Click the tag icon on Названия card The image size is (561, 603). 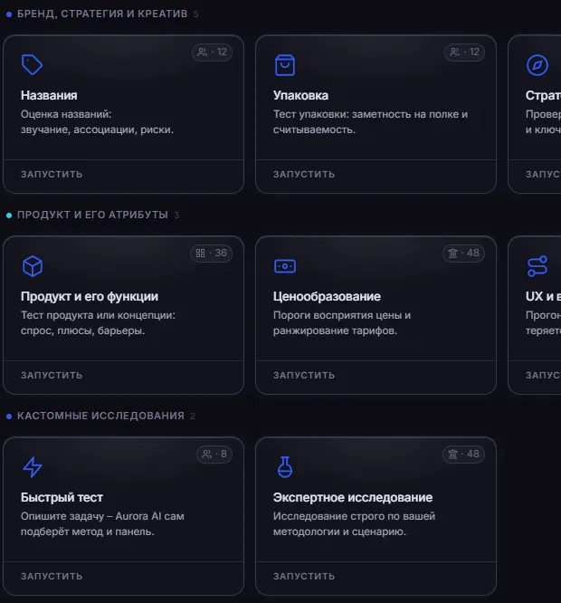[32, 64]
